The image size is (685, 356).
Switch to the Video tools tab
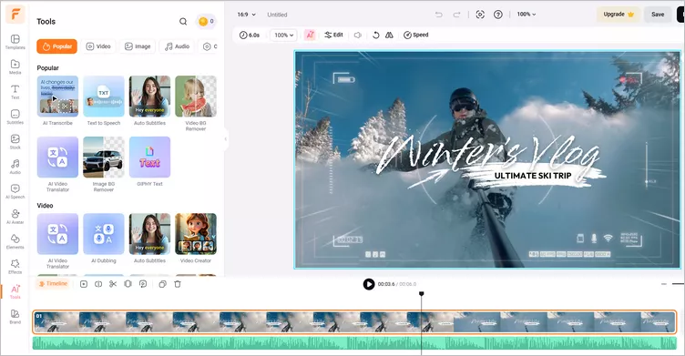click(x=98, y=46)
